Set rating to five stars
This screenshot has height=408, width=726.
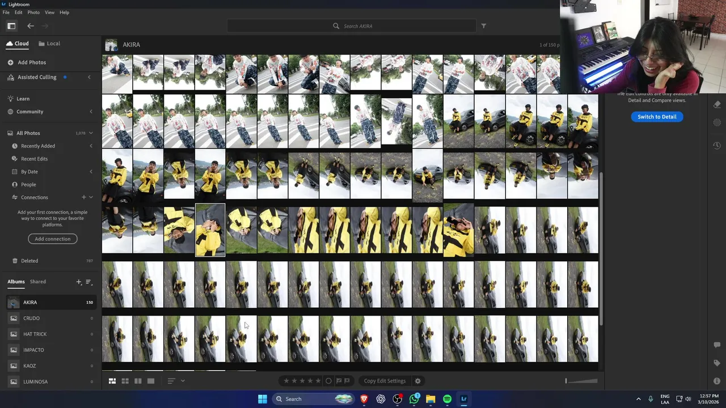tap(318, 381)
